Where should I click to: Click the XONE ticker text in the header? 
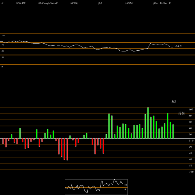click(129, 3)
